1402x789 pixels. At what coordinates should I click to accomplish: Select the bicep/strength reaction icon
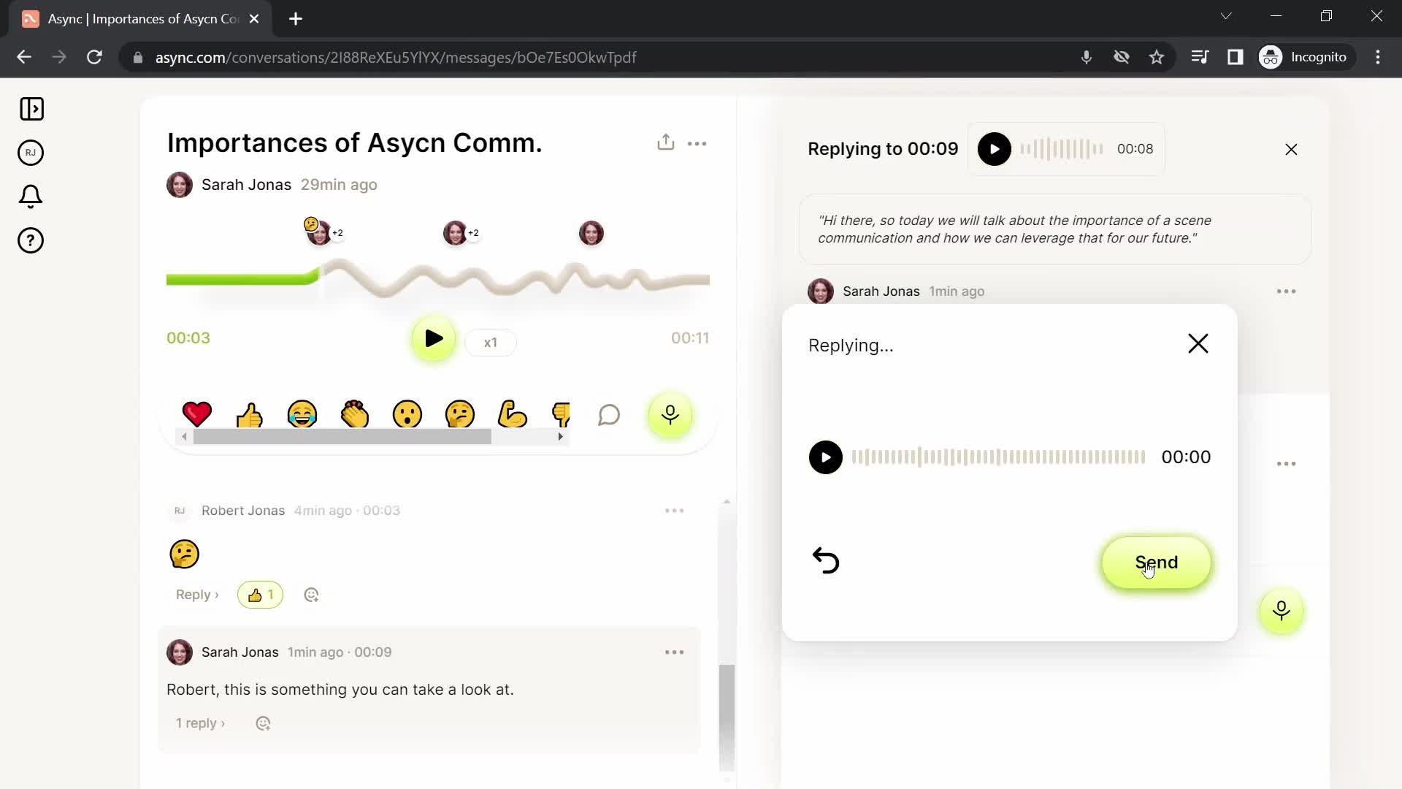513,414
